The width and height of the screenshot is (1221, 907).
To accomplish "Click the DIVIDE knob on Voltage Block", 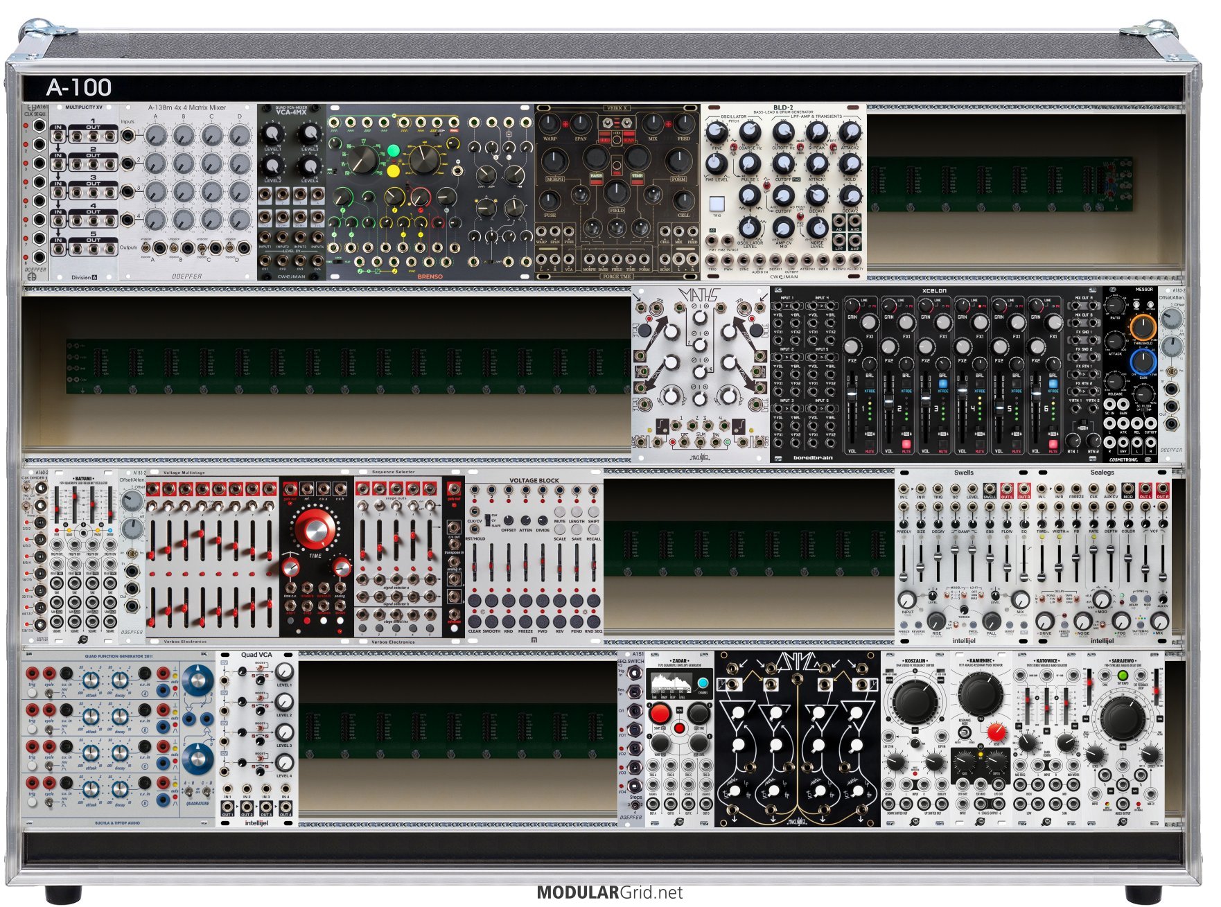I will [x=542, y=520].
